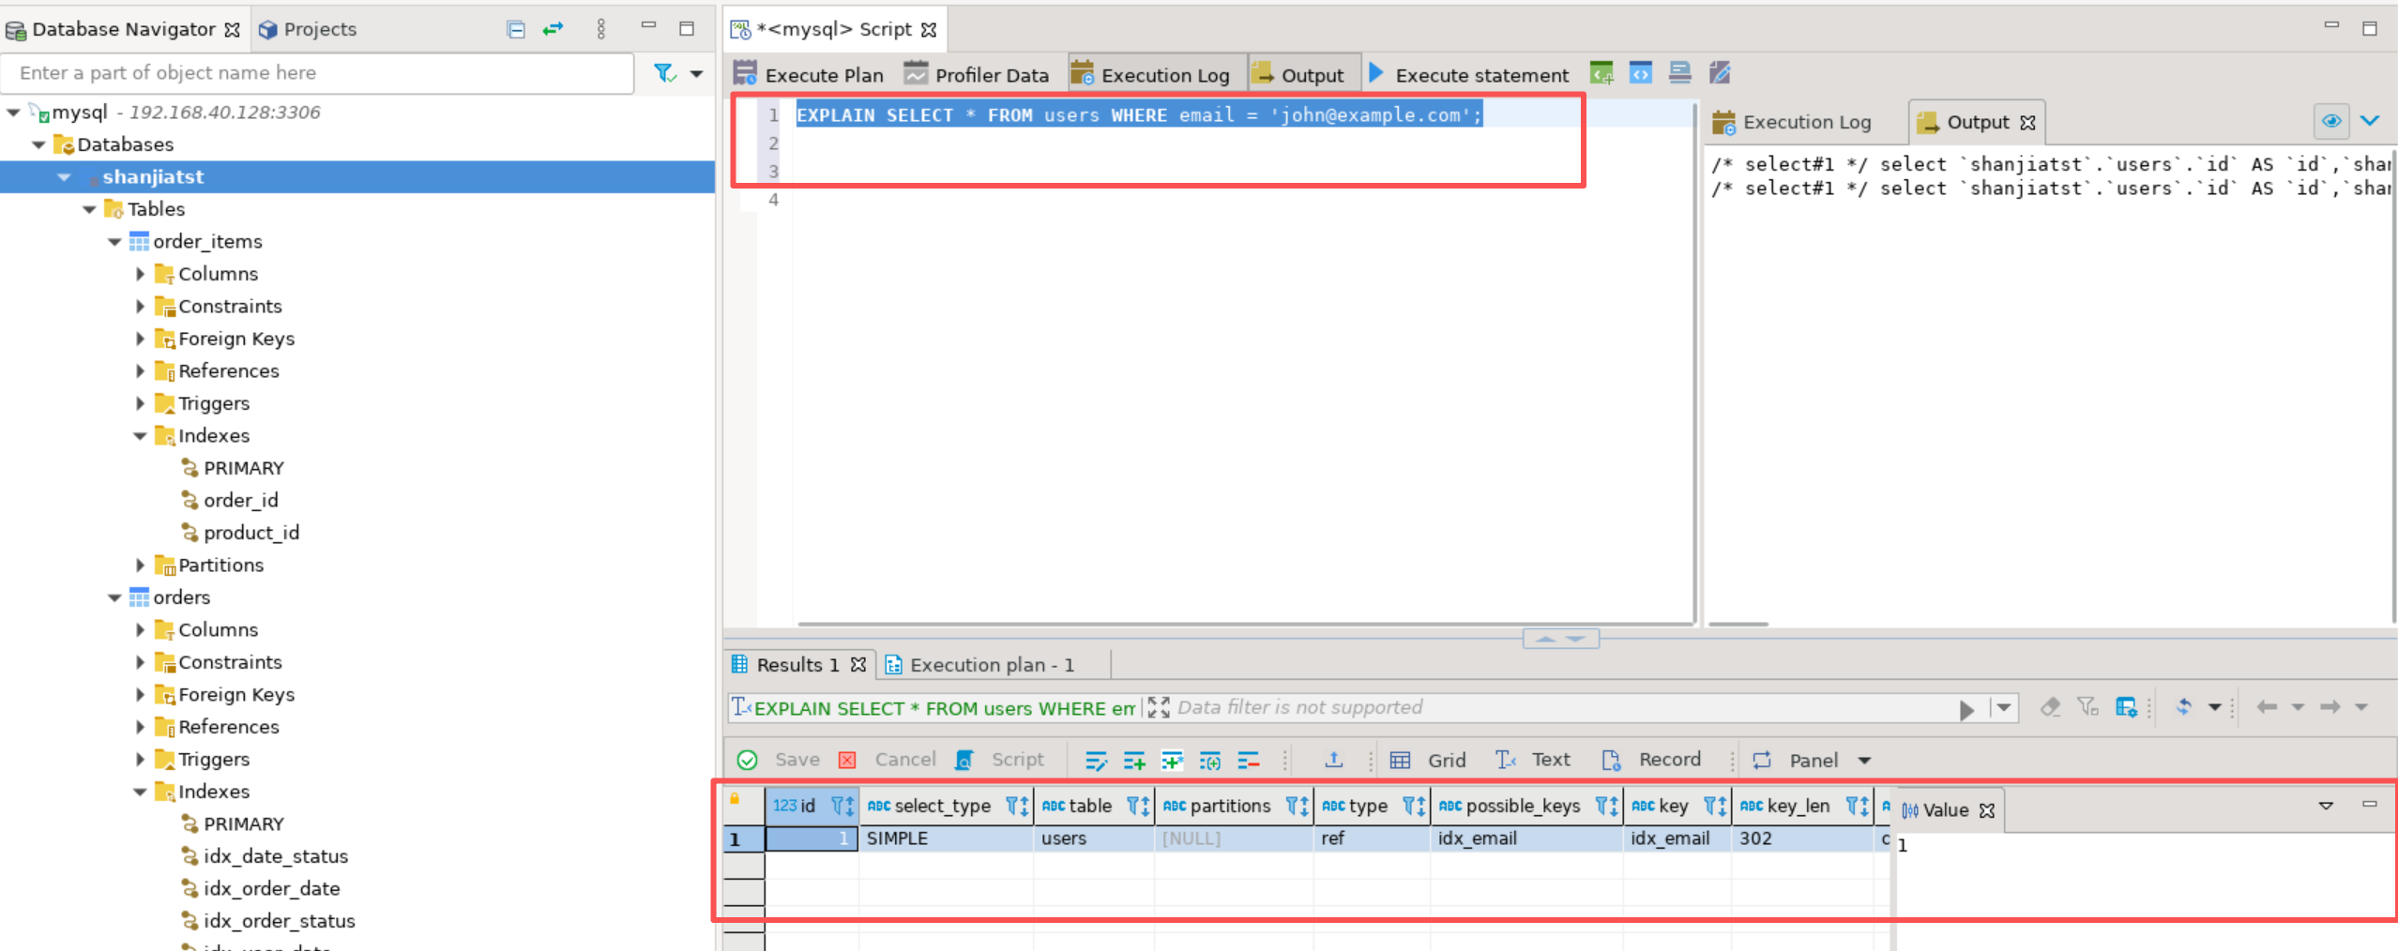Click Panel toggle button
Viewport: 2398px width, 951px height.
click(1795, 760)
